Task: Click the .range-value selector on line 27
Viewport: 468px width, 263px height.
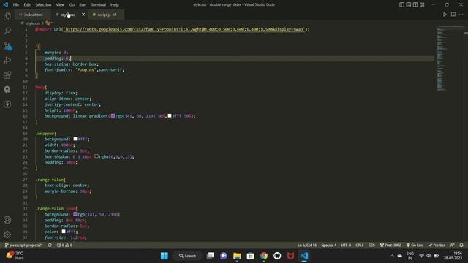Action: pos(50,180)
